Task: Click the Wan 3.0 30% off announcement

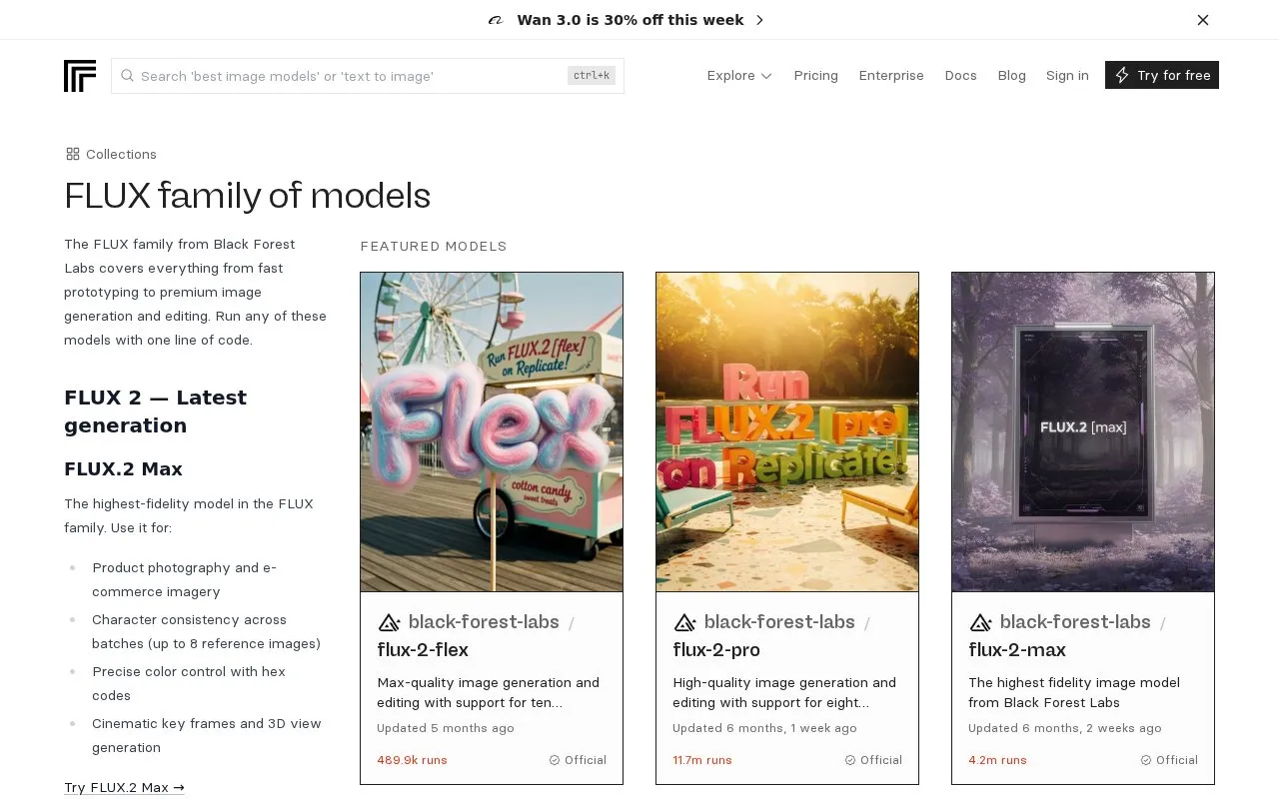Action: point(631,20)
